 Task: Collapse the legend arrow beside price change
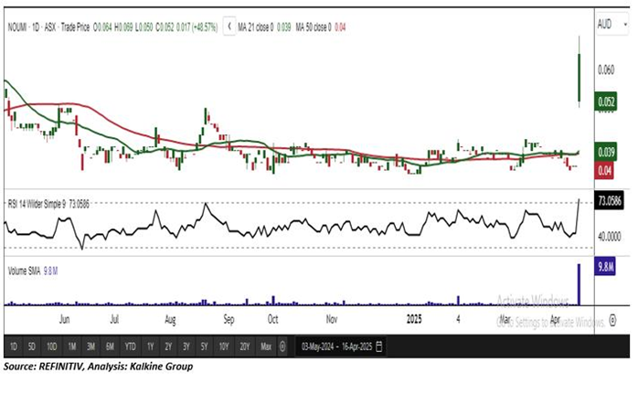pos(229,27)
